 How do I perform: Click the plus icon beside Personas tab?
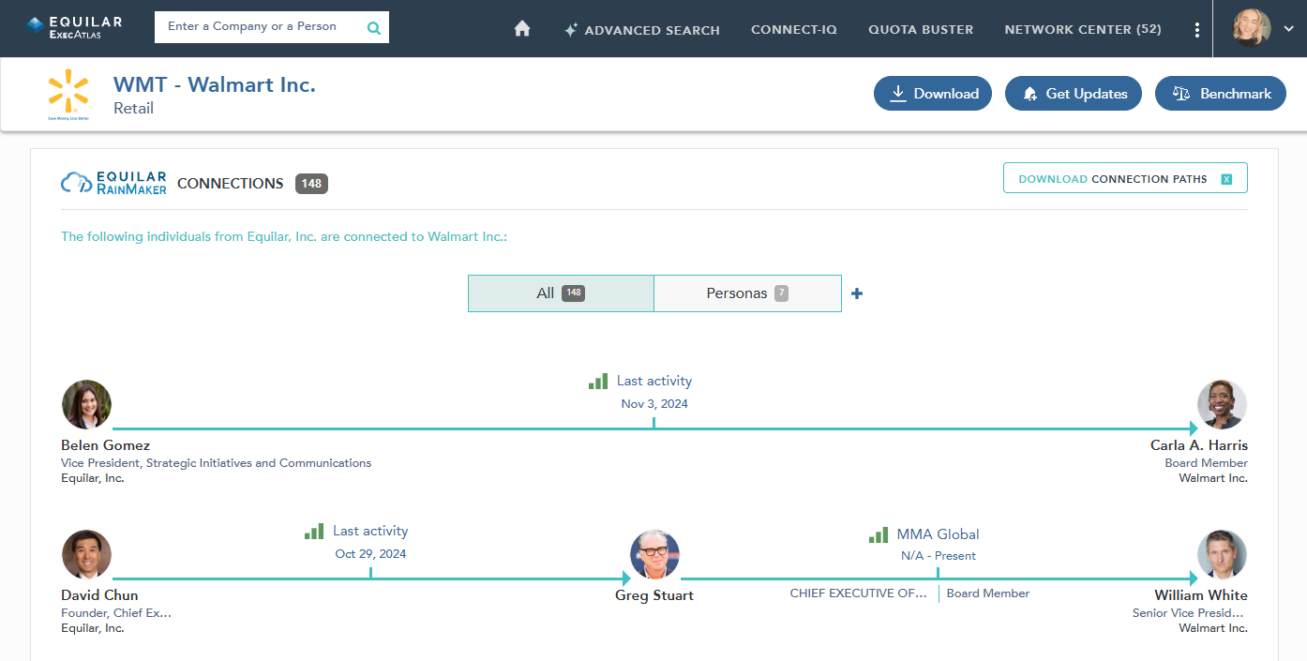pos(857,293)
